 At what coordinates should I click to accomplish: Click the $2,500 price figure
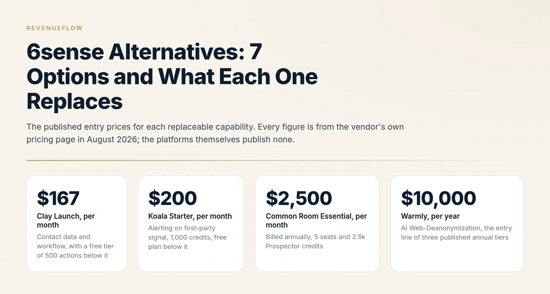pos(299,198)
